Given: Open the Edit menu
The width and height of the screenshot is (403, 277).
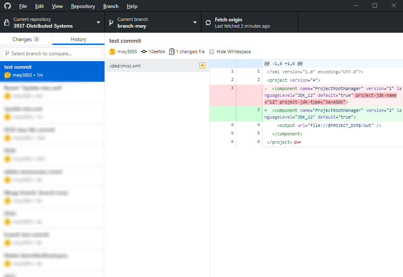Looking at the screenshot, I should [39, 6].
